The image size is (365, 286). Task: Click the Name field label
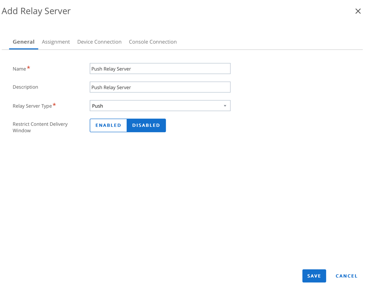pyautogui.click(x=19, y=69)
